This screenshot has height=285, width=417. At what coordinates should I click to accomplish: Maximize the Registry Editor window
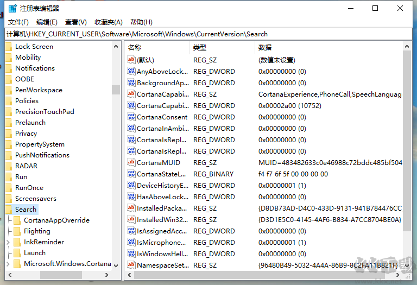point(375,9)
